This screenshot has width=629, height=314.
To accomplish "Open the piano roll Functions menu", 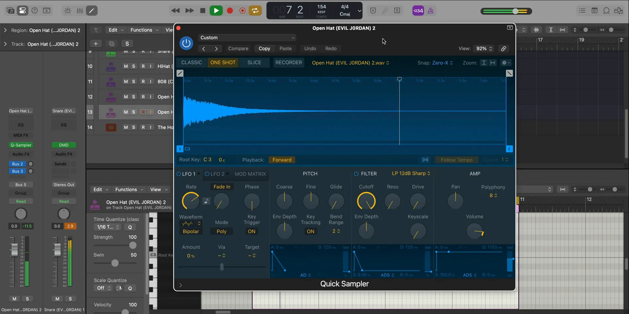I will (129, 189).
